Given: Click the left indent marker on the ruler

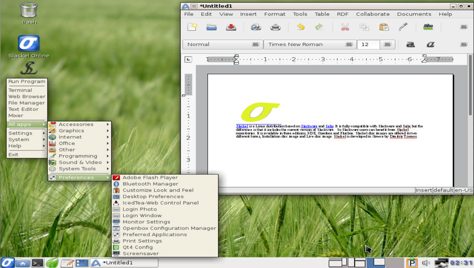Looking at the screenshot, I should click(237, 59).
